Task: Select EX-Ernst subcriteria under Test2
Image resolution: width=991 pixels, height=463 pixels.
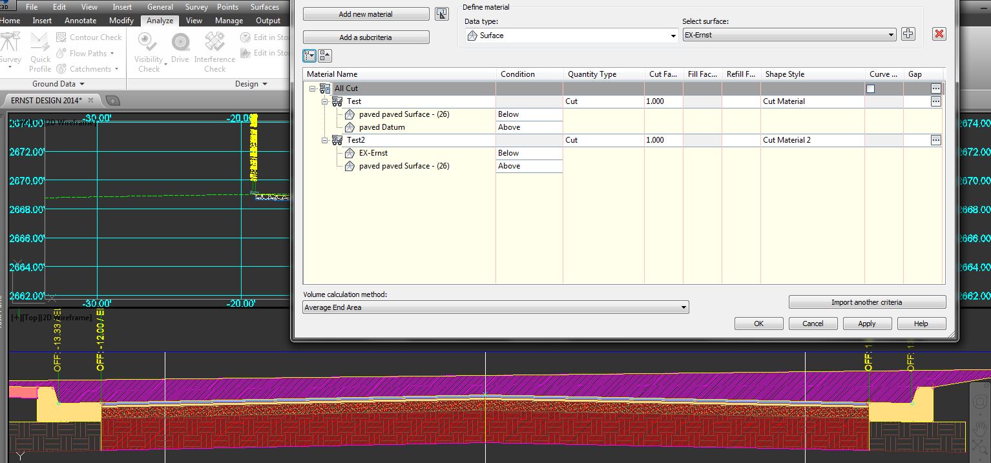Action: 373,153
